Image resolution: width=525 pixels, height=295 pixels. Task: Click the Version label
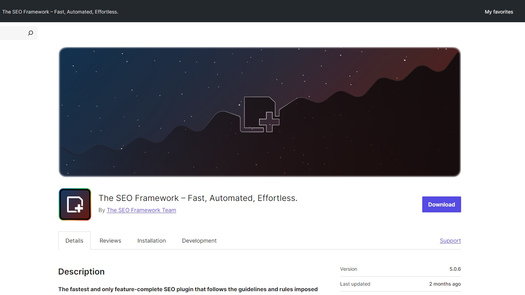[349, 269]
